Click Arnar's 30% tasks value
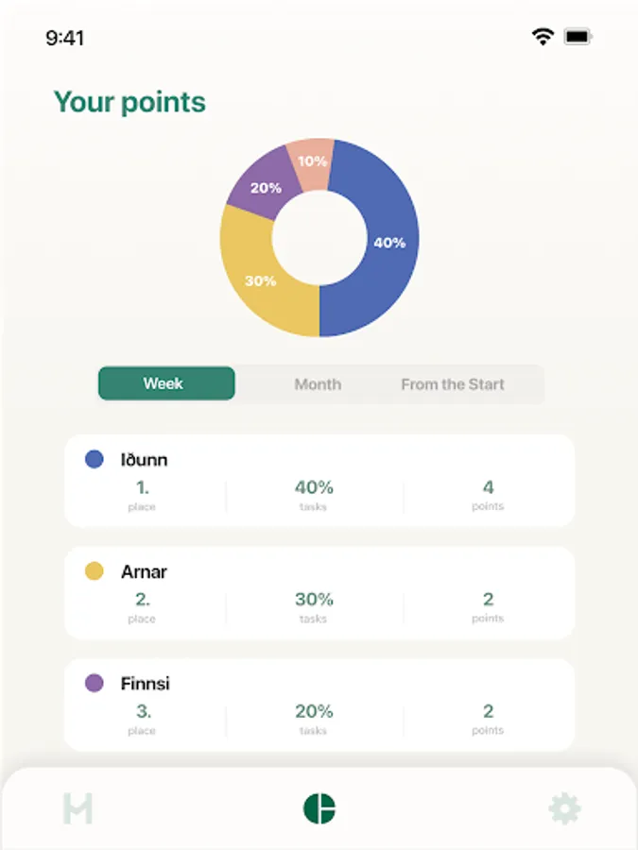Viewport: 638px width, 850px height. (x=314, y=599)
